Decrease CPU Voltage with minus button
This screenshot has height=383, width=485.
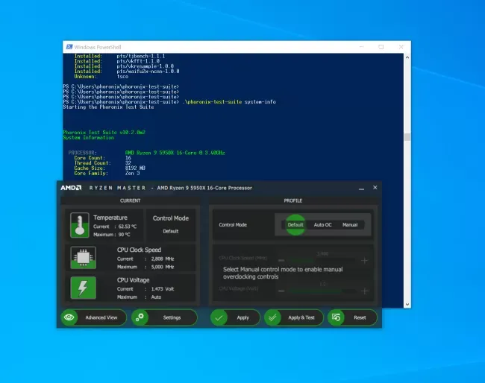click(x=281, y=291)
